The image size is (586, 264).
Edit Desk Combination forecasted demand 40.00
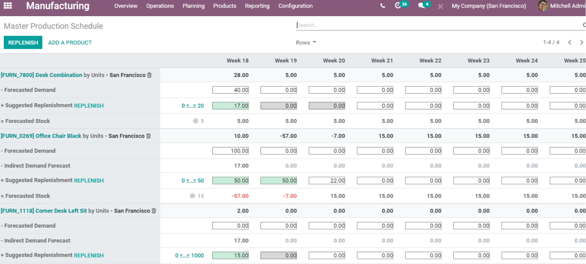pyautogui.click(x=230, y=90)
